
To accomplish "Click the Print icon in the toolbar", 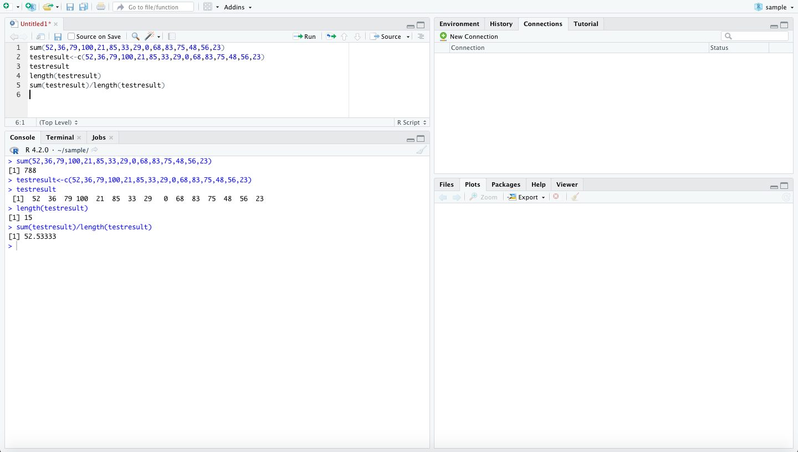I will click(x=100, y=7).
